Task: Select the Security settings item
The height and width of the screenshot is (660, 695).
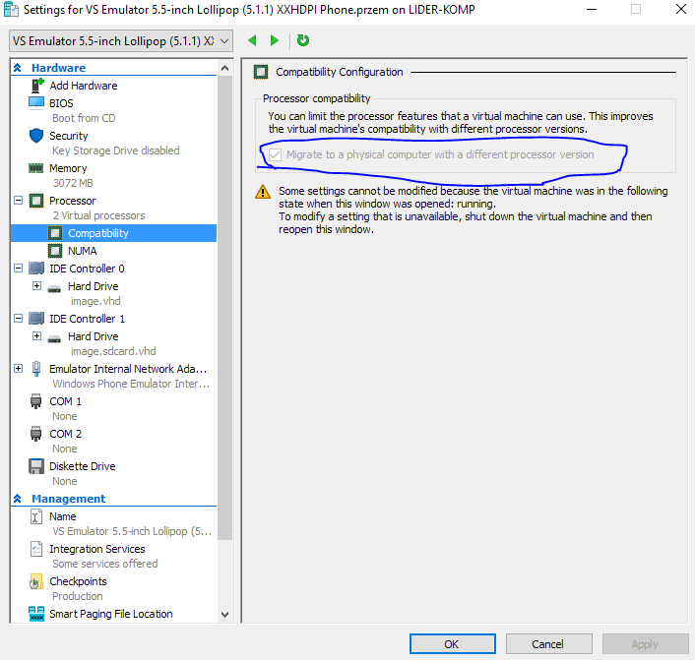Action: pyautogui.click(x=68, y=136)
